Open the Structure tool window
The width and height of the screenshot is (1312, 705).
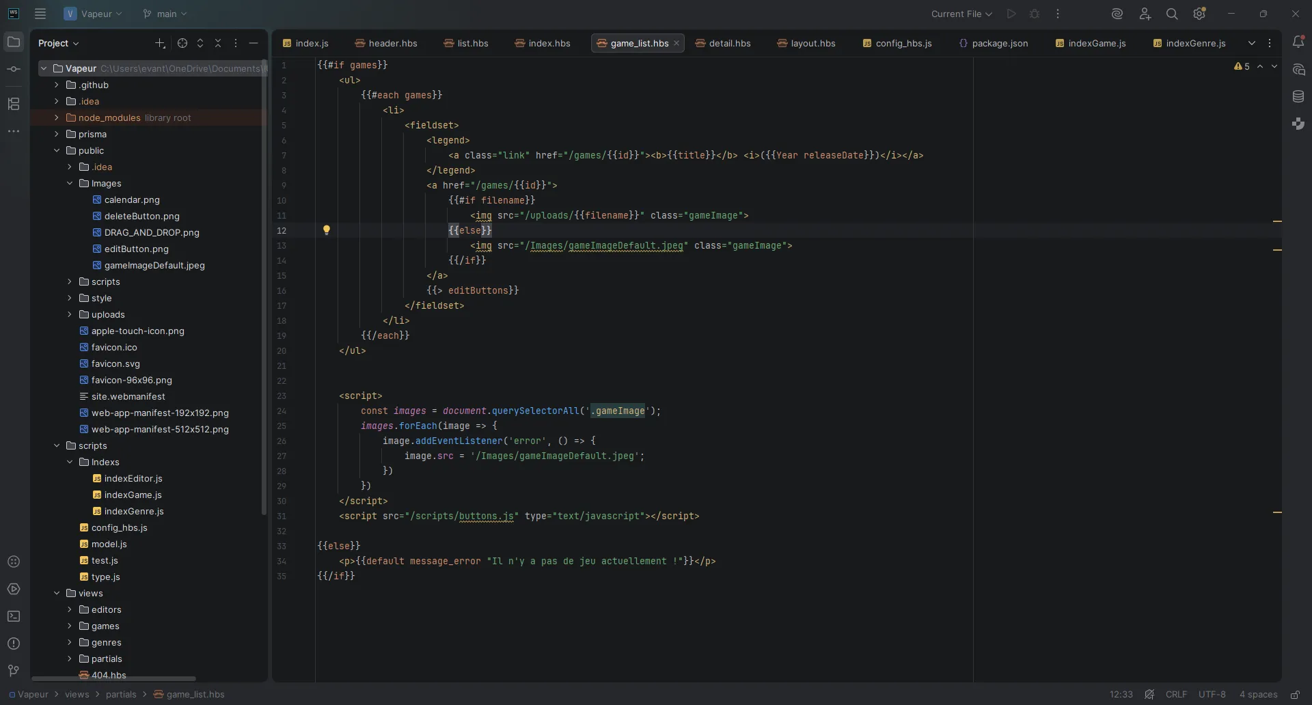click(x=14, y=104)
